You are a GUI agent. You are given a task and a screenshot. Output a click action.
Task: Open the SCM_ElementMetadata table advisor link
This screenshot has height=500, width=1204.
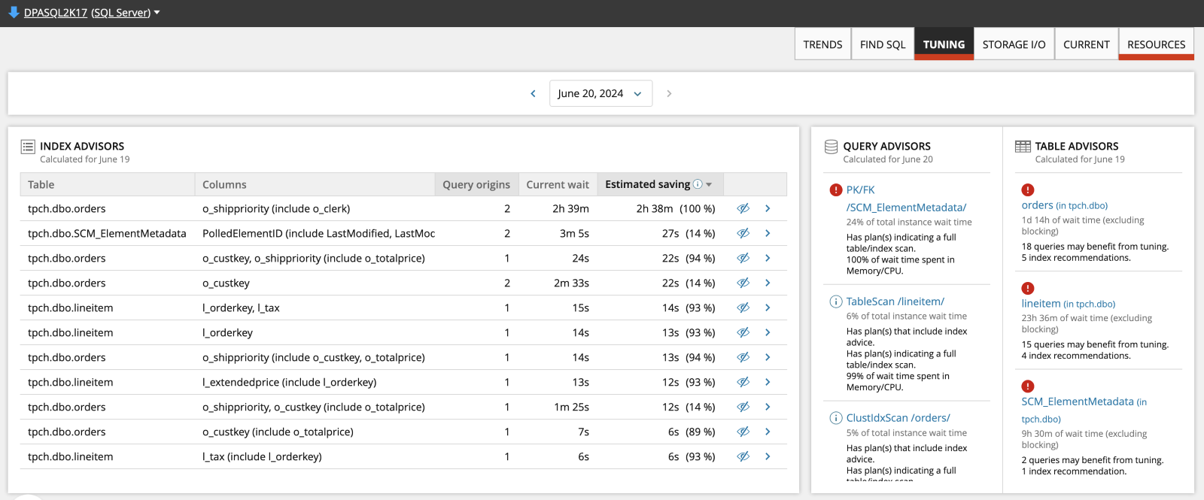click(x=1084, y=410)
